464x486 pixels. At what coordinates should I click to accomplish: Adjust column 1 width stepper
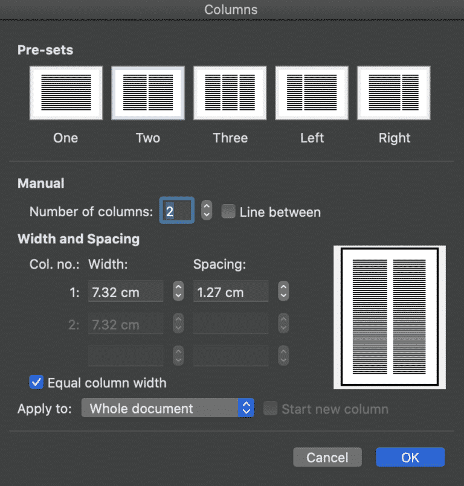pyautogui.click(x=178, y=291)
